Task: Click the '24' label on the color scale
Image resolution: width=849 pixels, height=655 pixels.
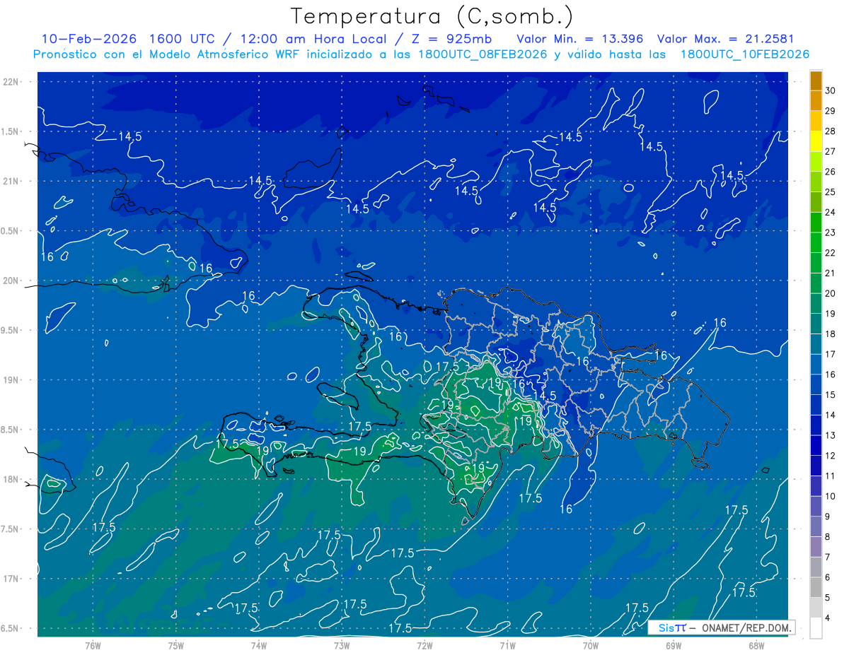Action: [831, 212]
